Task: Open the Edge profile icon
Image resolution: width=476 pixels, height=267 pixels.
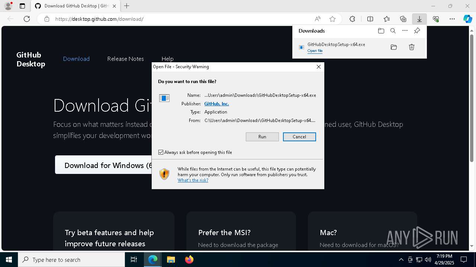Action: coord(8,6)
